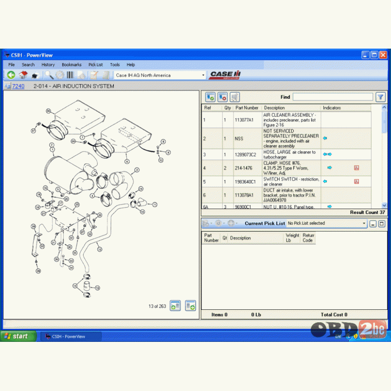The height and width of the screenshot is (391, 391).
Task: Click the Case IH Agriculture logo
Action: point(225,75)
